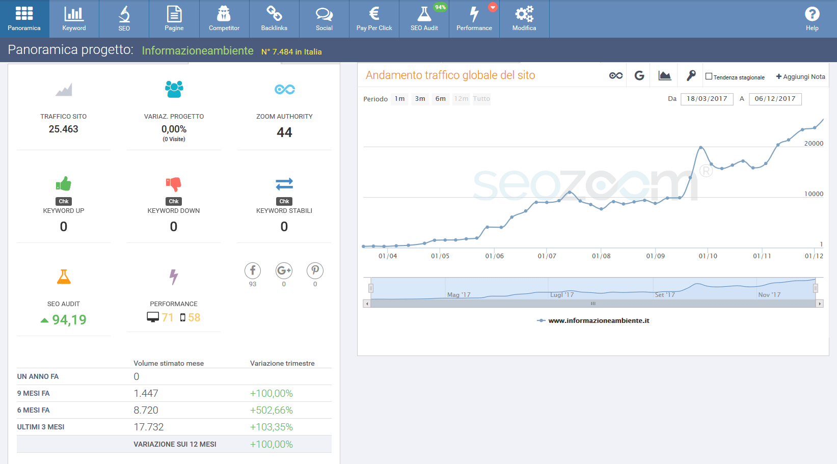Click the right range navigator handle
This screenshot has width=837, height=464.
(x=816, y=288)
